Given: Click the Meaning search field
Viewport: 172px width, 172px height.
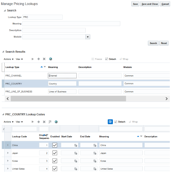Looking at the screenshot, I should coord(71,24).
